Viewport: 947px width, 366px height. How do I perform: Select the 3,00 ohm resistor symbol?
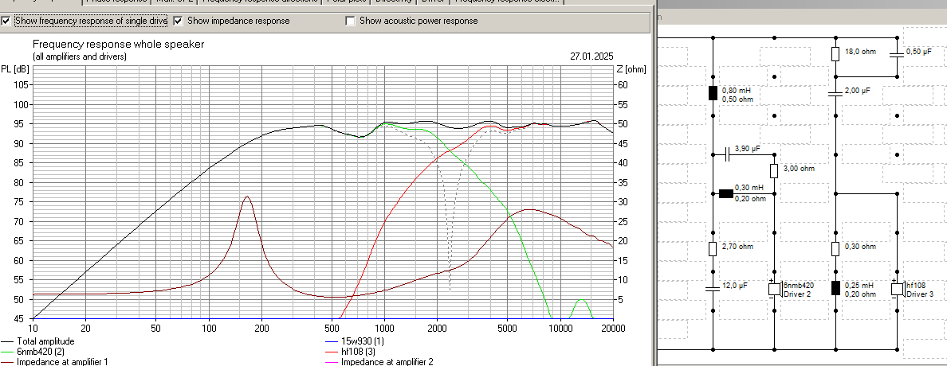(774, 170)
